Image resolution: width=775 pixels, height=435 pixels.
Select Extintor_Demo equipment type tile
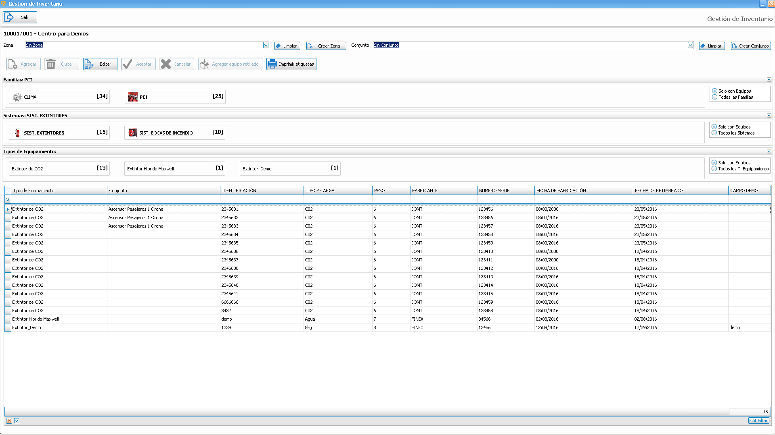[290, 168]
